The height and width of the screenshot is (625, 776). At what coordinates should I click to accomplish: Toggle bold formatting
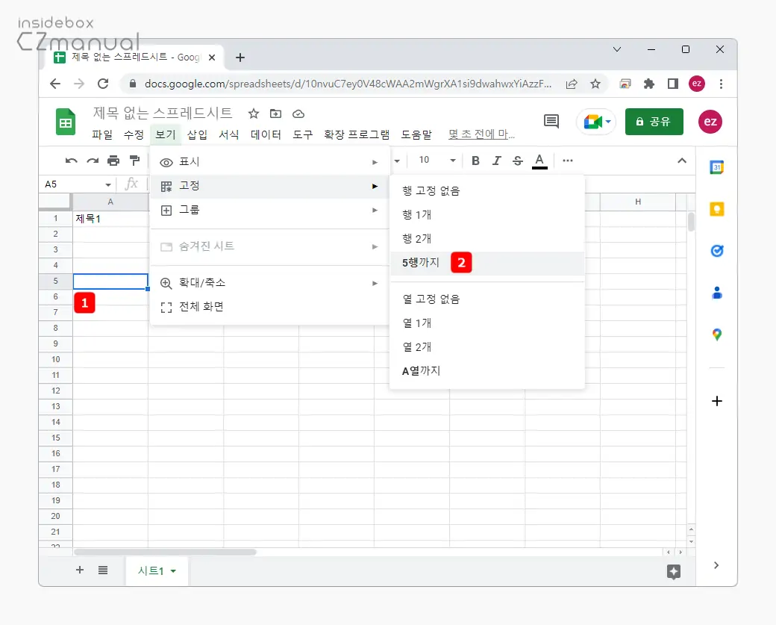[x=475, y=160]
